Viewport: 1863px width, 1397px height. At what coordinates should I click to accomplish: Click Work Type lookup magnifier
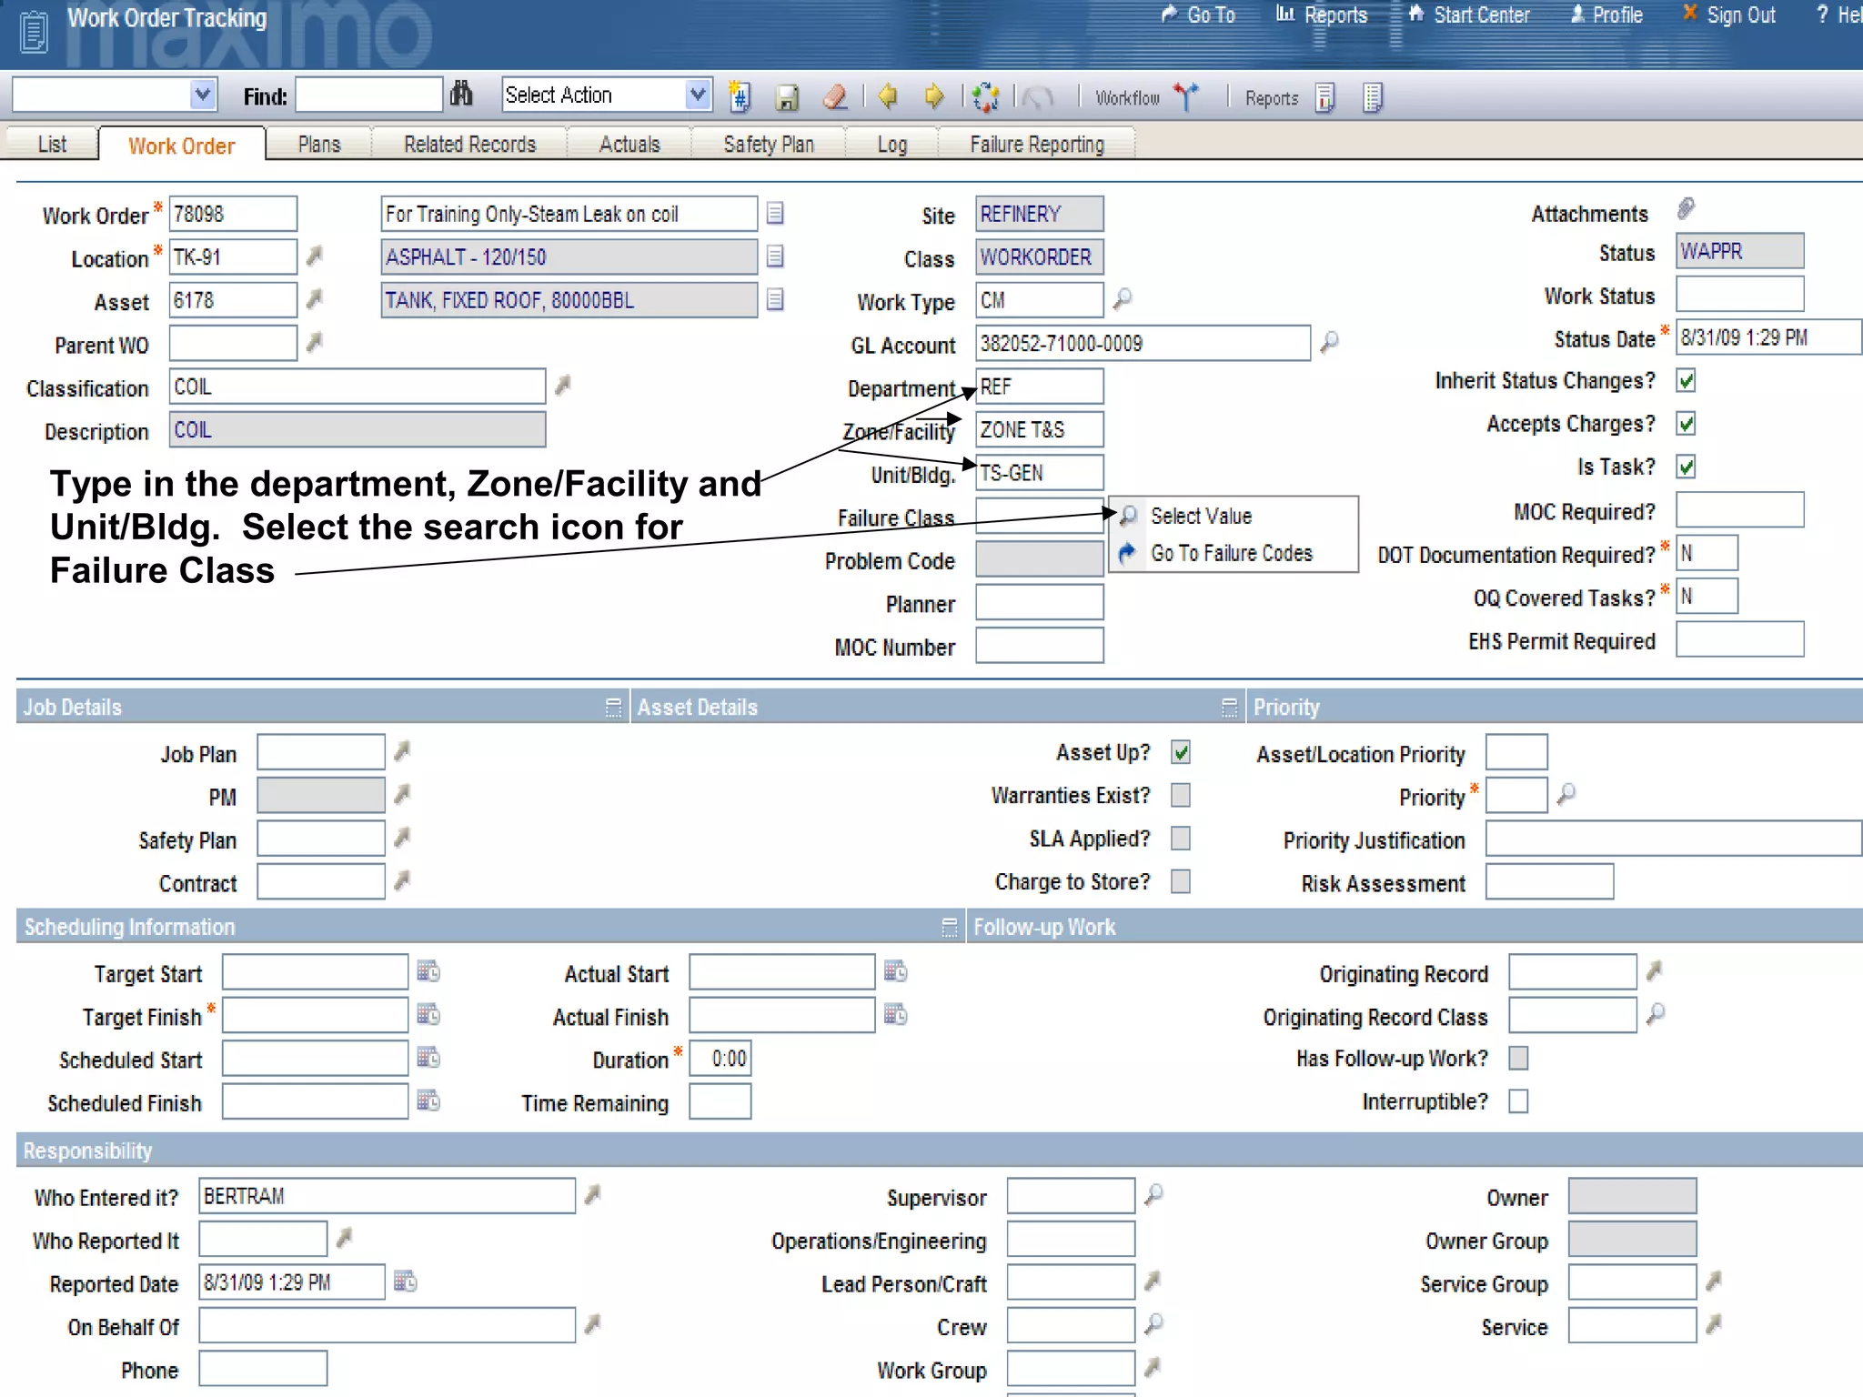coord(1123,297)
